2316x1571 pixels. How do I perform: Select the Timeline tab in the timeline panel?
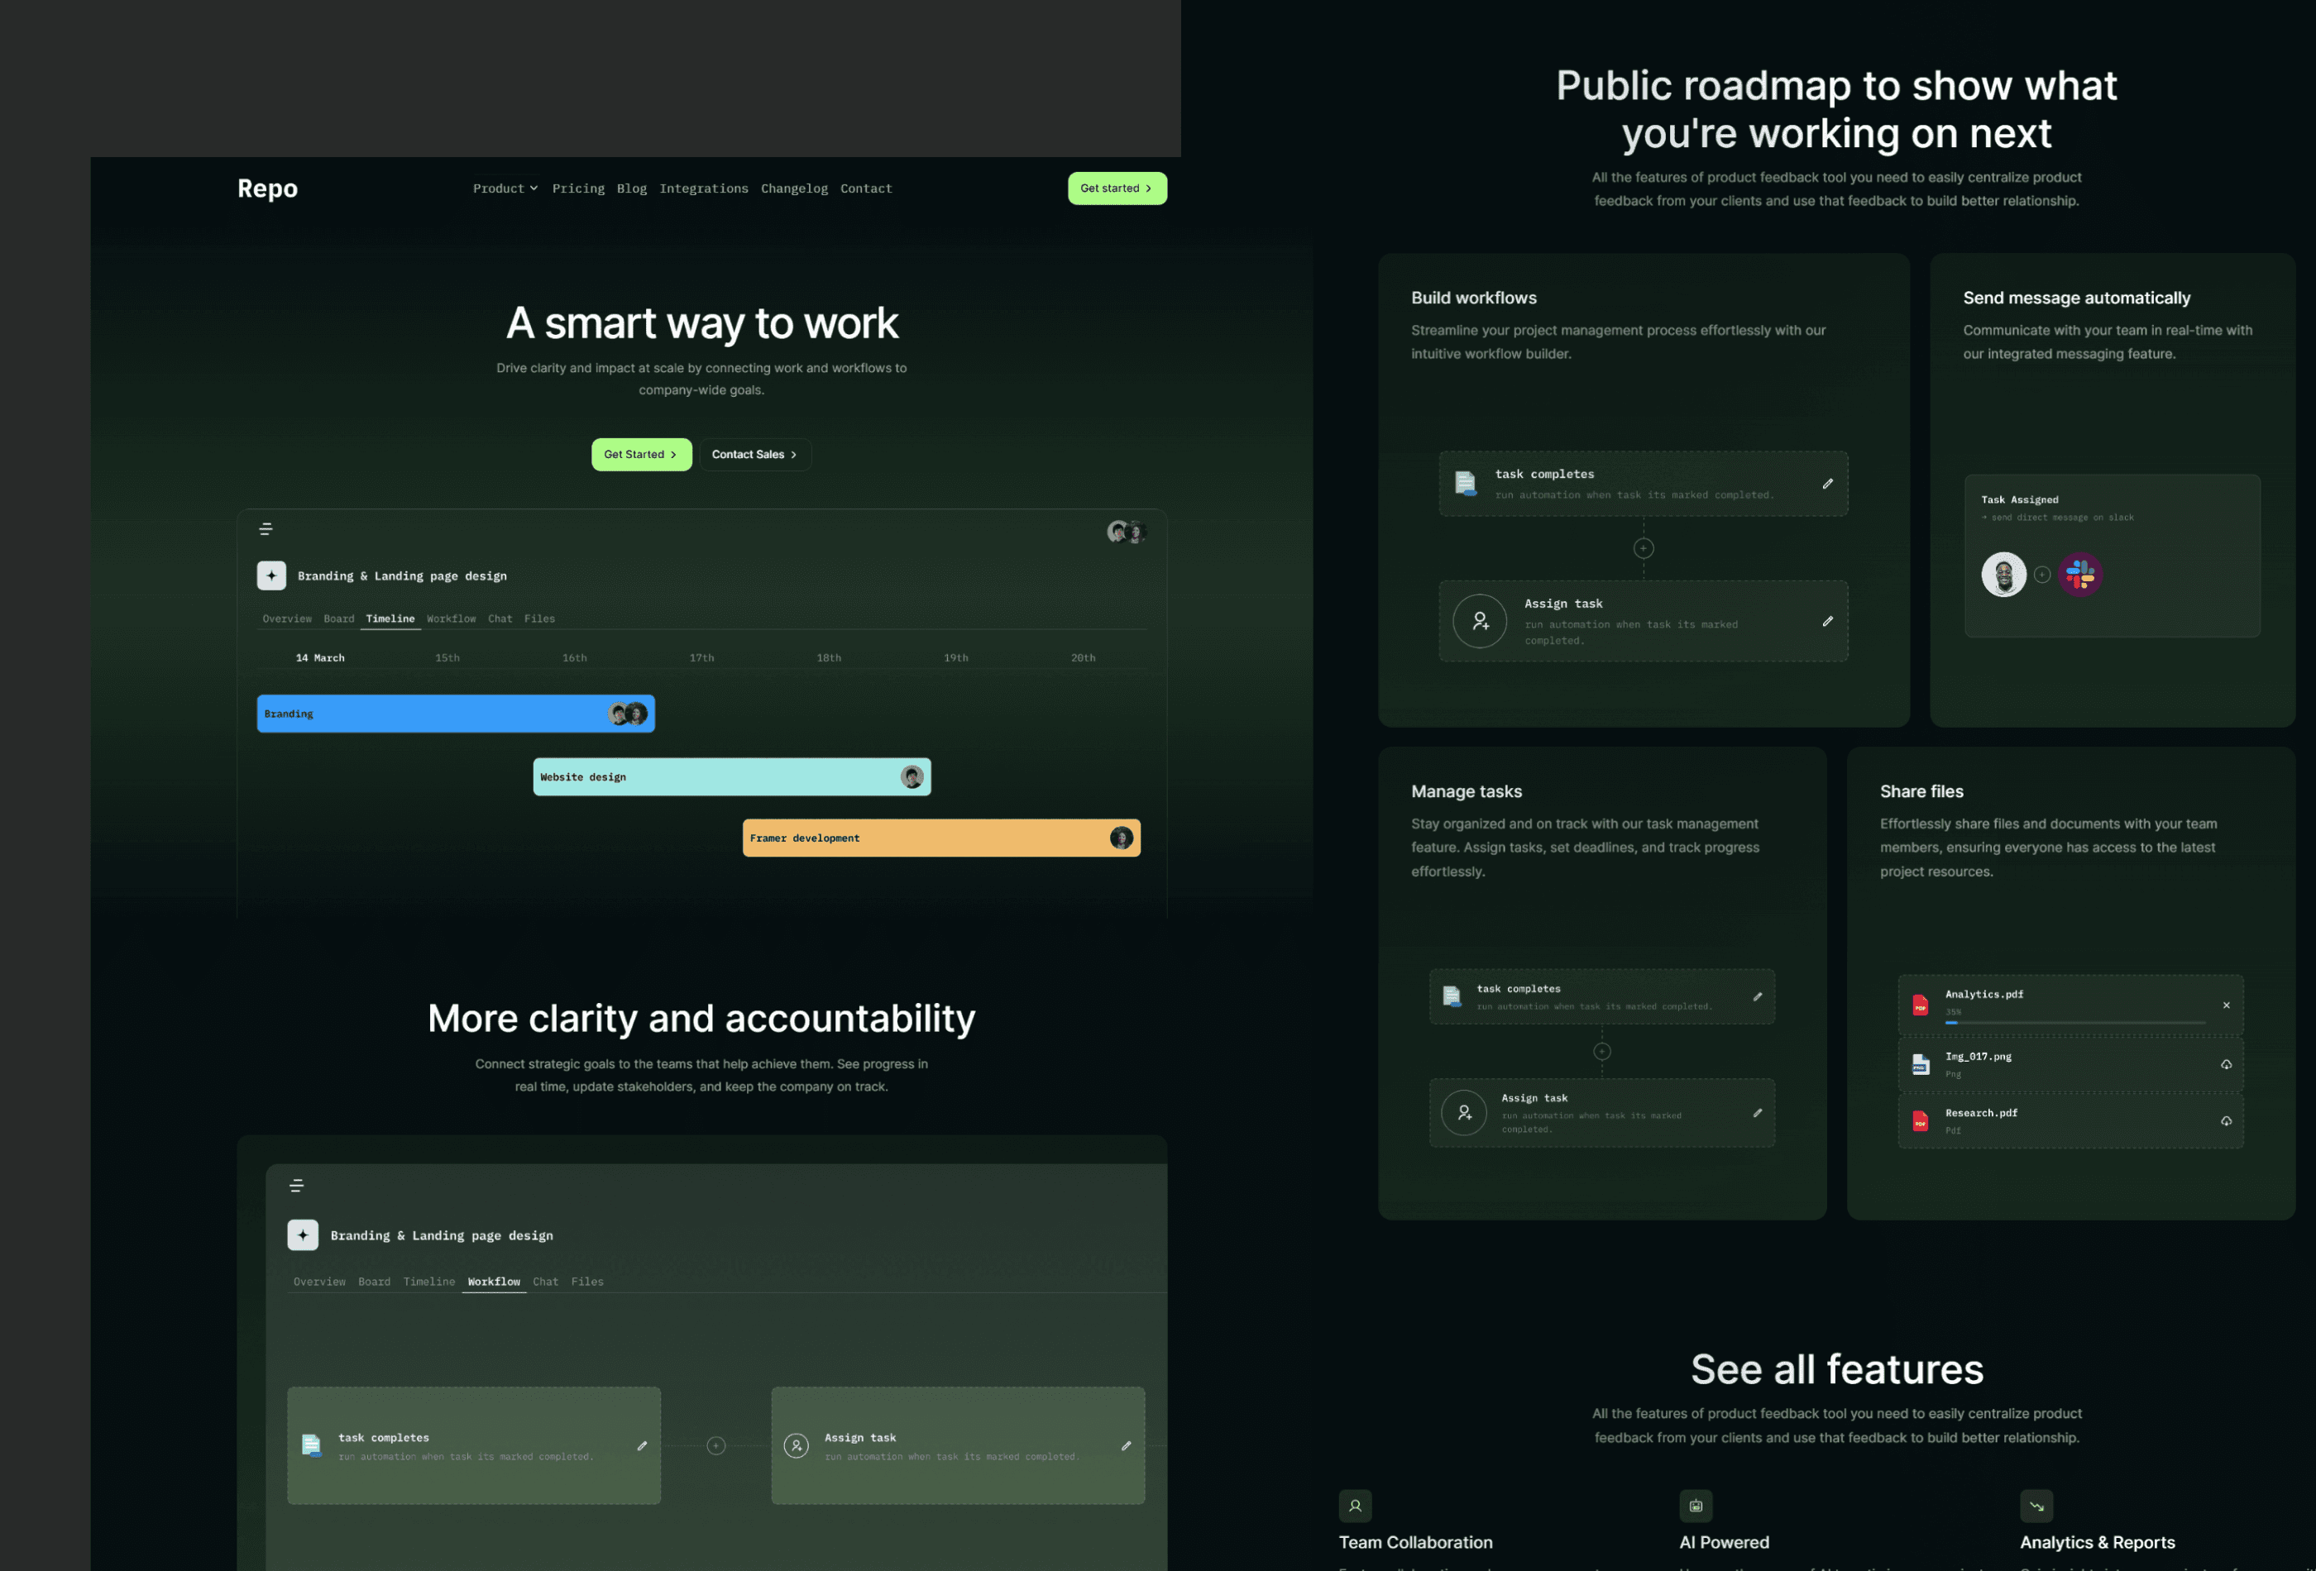(390, 618)
